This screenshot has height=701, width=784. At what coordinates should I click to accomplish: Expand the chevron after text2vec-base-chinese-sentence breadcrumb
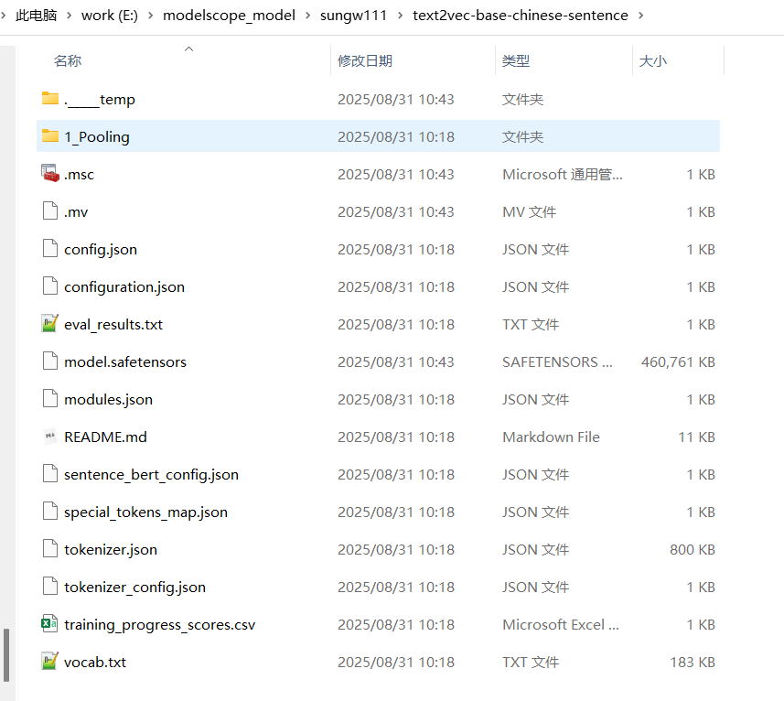[641, 16]
